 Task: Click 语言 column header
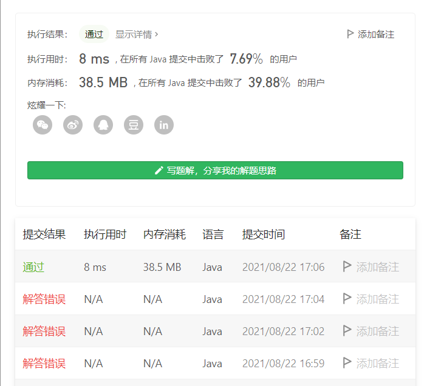pos(213,234)
